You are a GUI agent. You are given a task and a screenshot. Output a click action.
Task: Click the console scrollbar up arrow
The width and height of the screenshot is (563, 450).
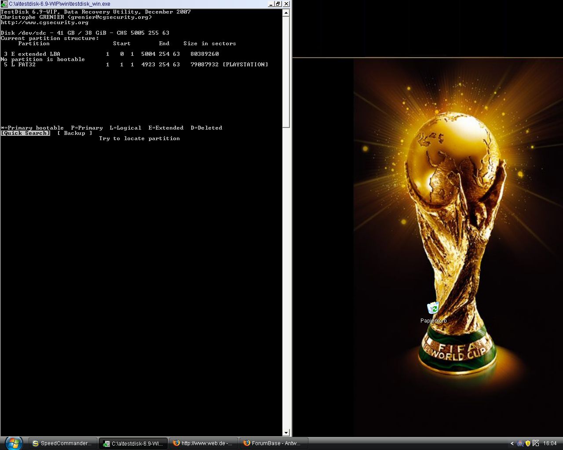286,13
